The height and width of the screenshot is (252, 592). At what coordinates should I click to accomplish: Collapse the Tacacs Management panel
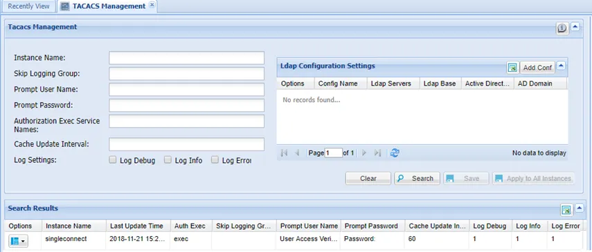click(575, 27)
